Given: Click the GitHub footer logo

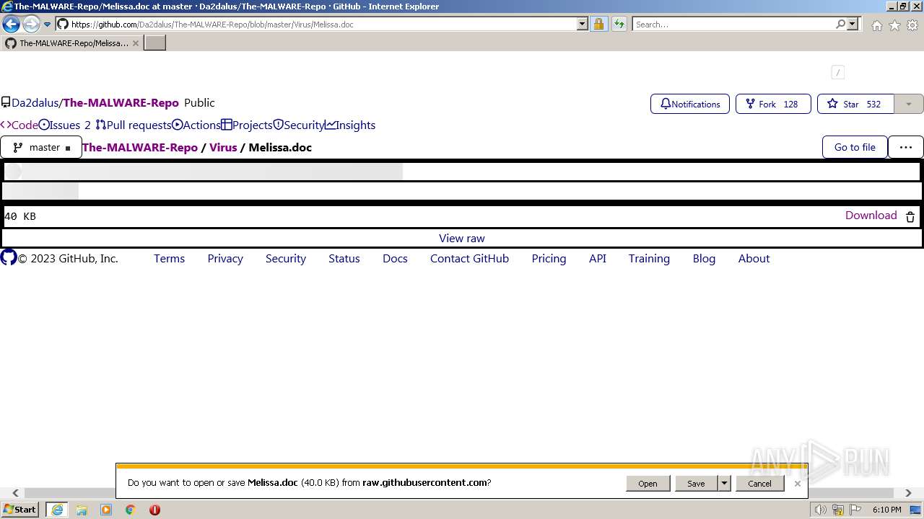Looking at the screenshot, I should pyautogui.click(x=9, y=257).
